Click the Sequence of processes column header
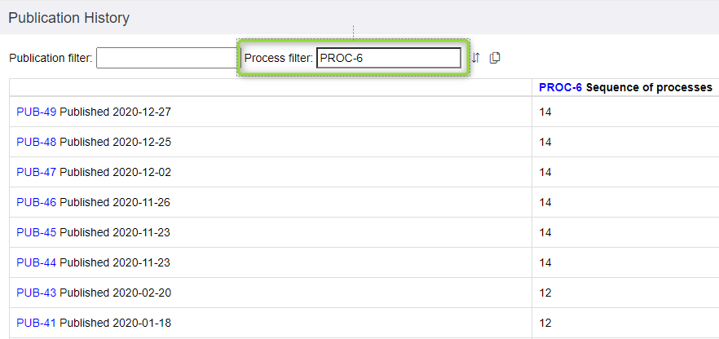The height and width of the screenshot is (339, 719). tap(649, 87)
